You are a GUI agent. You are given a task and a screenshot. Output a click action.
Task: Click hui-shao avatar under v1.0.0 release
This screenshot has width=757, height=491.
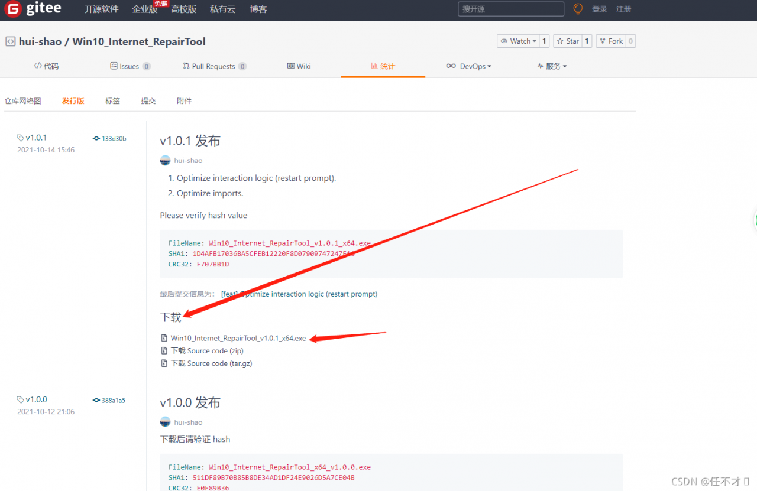point(165,422)
